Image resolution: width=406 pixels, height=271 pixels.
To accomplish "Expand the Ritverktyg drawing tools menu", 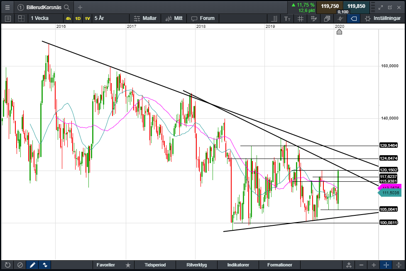I will [197, 265].
